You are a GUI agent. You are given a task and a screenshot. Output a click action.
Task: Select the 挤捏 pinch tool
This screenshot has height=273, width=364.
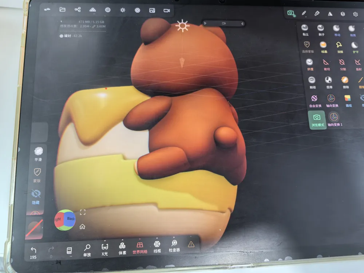(x=310, y=64)
